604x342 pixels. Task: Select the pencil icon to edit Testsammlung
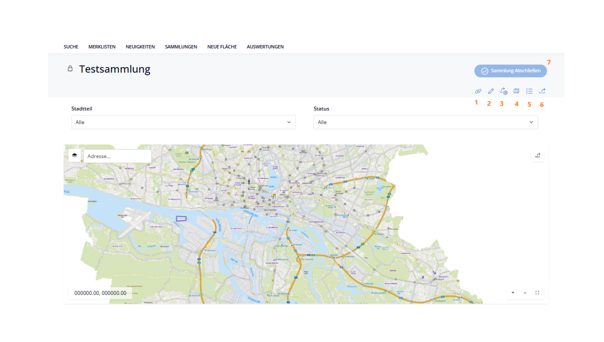click(491, 91)
